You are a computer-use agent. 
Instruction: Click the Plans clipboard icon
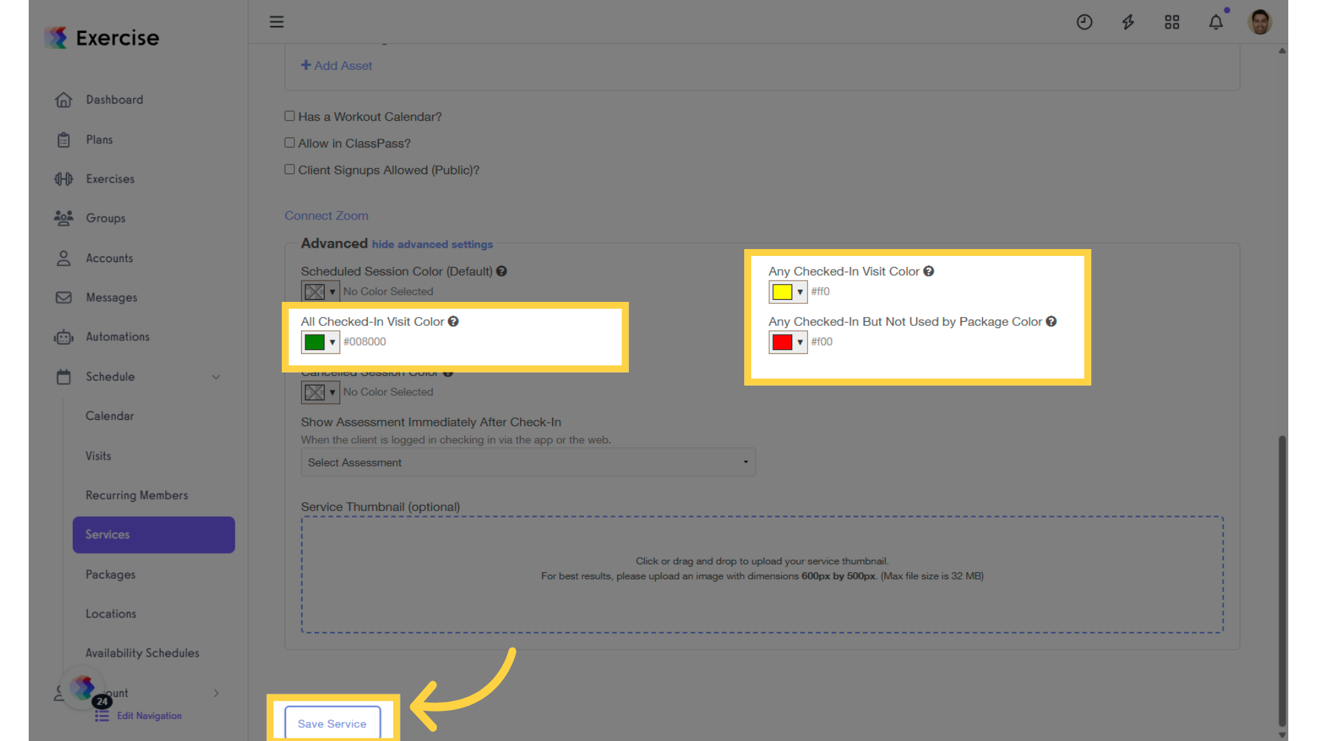click(64, 140)
